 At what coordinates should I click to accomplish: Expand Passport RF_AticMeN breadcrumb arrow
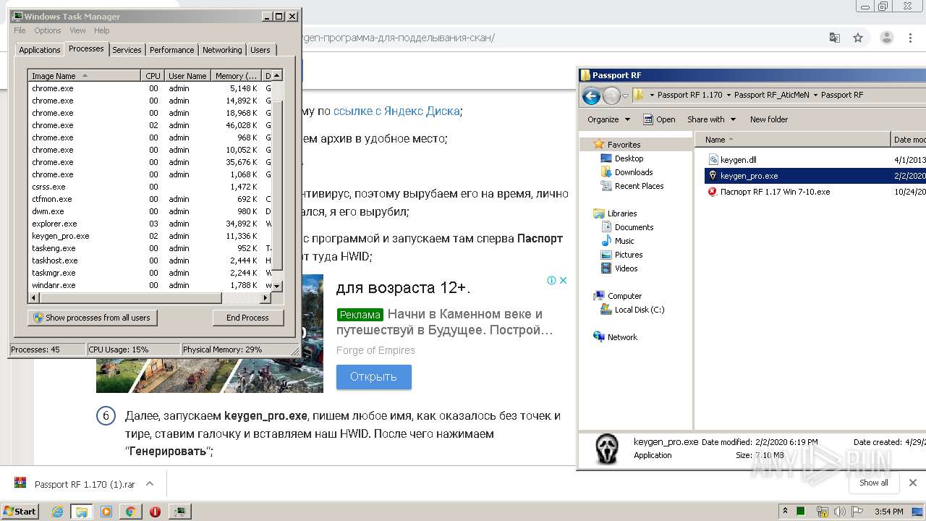pyautogui.click(x=815, y=95)
